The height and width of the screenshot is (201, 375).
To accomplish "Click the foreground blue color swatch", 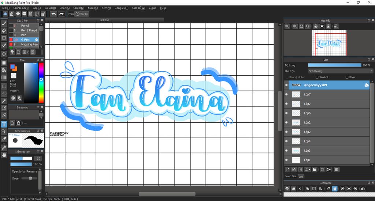I will pos(12,67).
